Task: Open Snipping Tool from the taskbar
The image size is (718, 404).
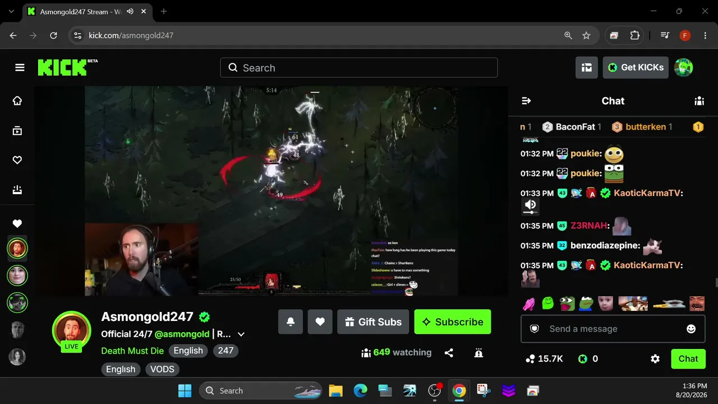Action: point(484,391)
